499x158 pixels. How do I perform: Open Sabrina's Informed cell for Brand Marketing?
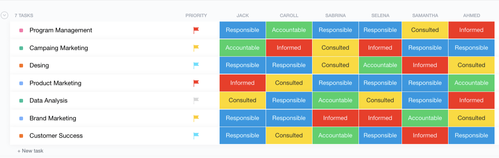335,118
